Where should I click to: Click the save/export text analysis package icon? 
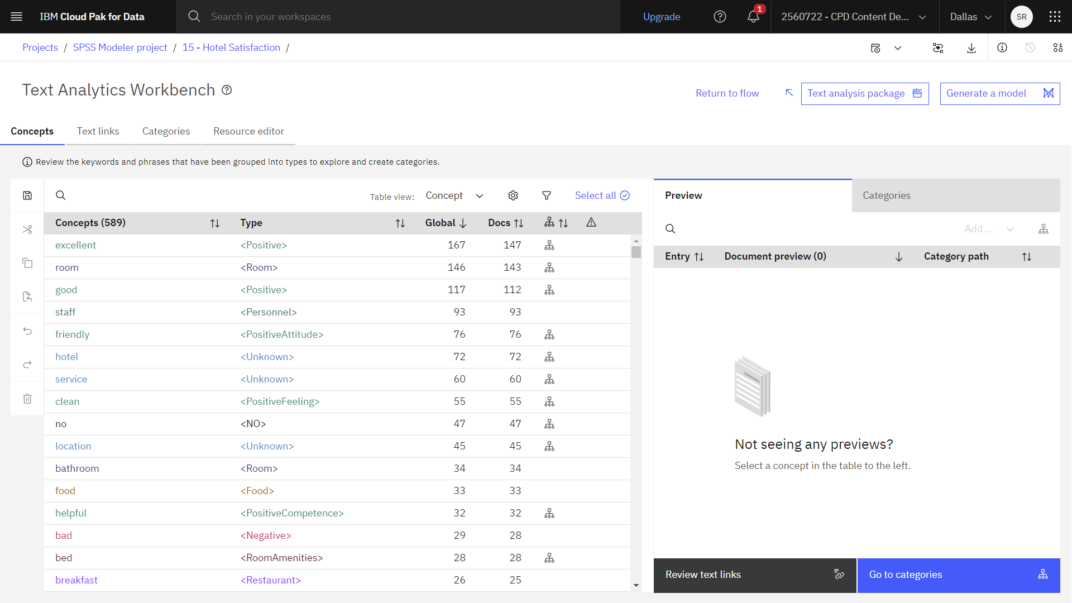(x=917, y=93)
